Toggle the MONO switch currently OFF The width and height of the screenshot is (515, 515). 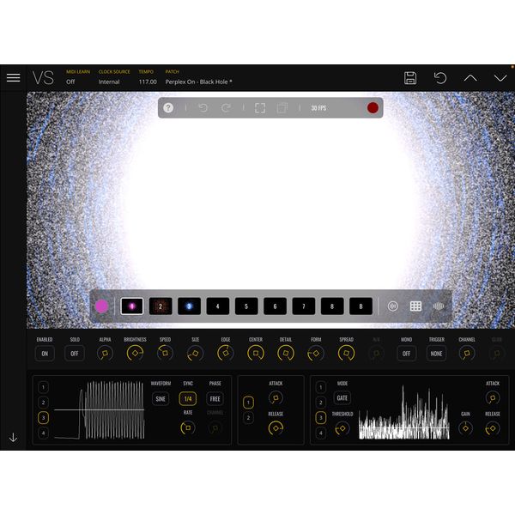[406, 353]
